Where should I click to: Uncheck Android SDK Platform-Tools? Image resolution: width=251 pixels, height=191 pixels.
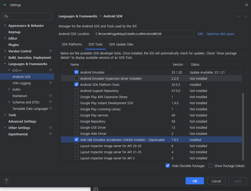[76, 84]
